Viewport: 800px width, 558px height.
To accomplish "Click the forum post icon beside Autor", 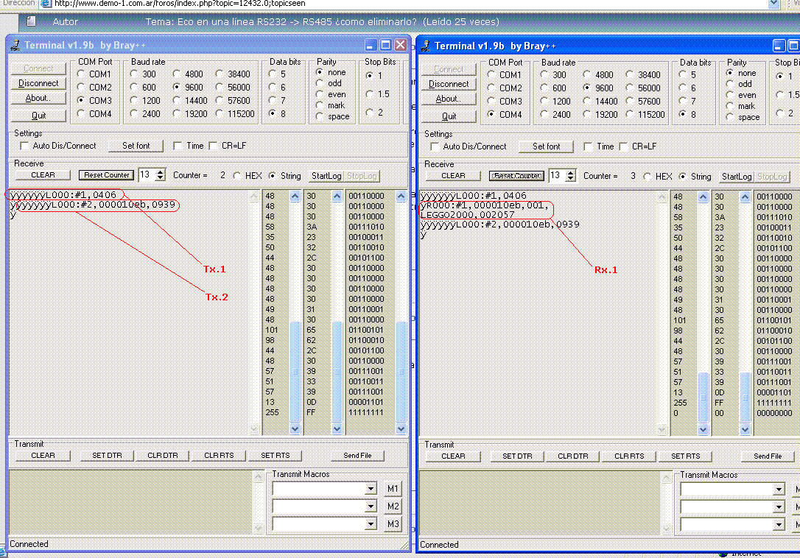I will click(31, 21).
